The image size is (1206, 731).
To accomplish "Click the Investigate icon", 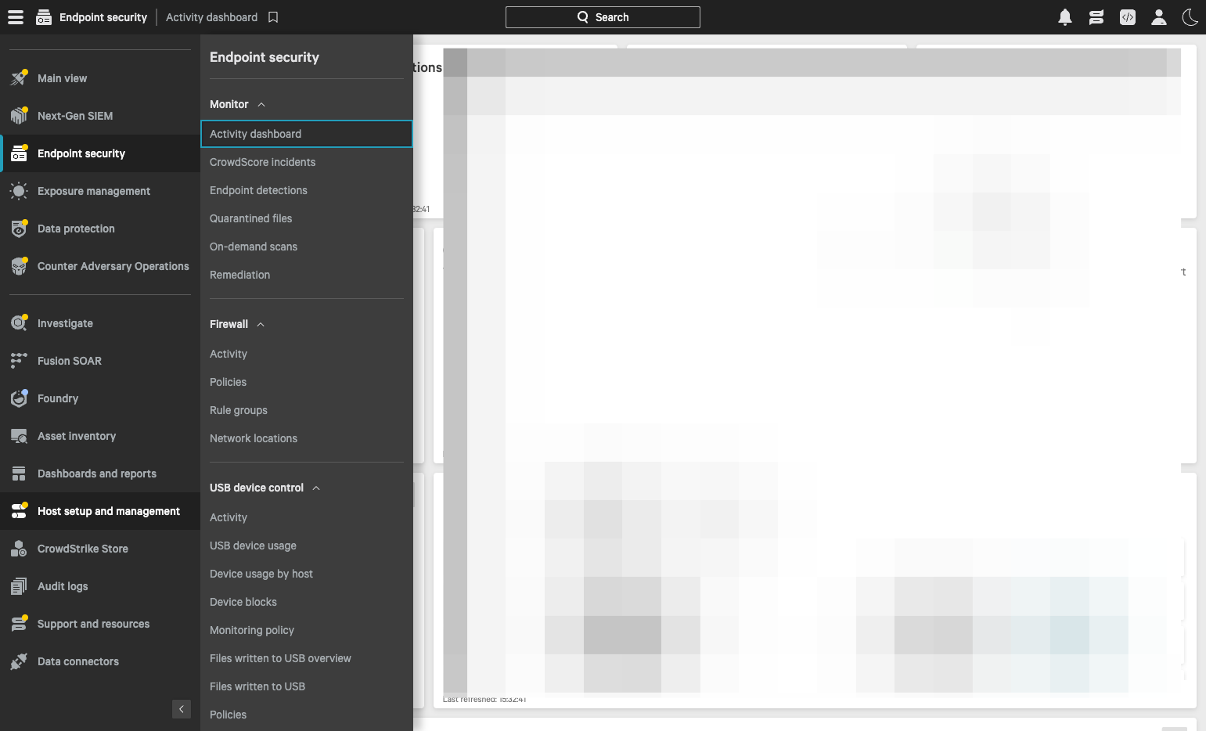I will (x=19, y=323).
